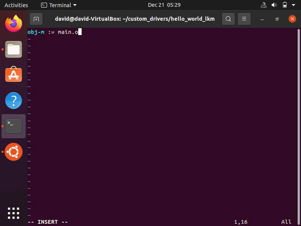Focus the Terminal via its dock icon

14,126
